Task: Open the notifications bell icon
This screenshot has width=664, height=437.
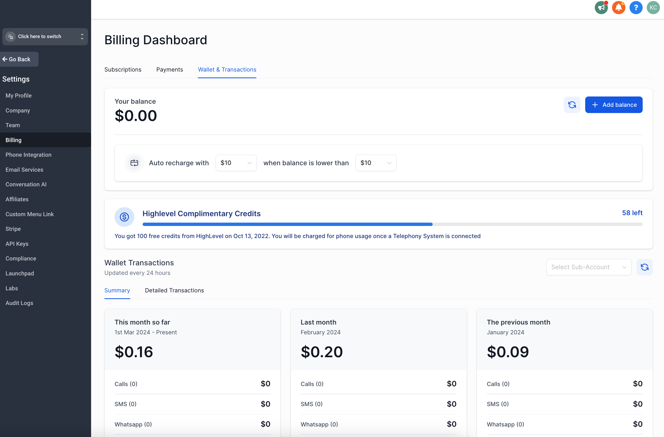Action: (618, 7)
